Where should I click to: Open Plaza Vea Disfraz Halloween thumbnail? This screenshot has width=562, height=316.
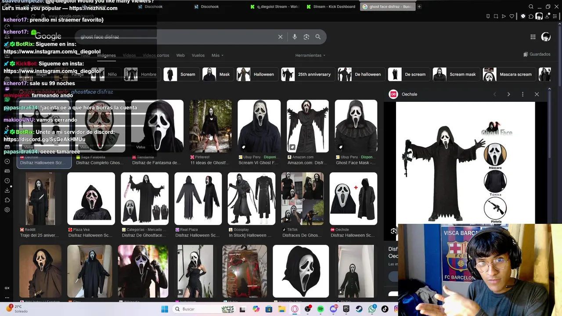point(91,198)
